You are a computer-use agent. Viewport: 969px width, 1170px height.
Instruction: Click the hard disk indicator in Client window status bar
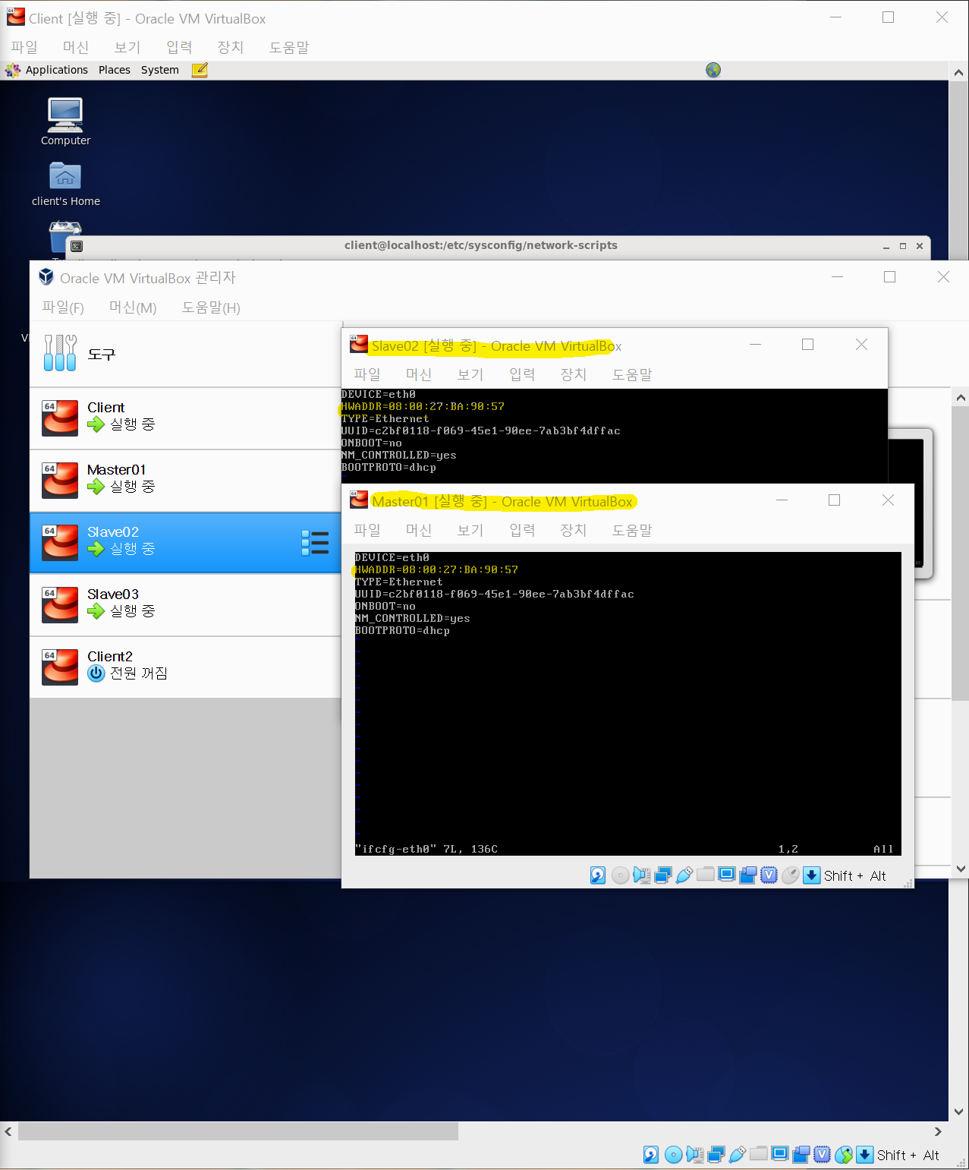[651, 1155]
